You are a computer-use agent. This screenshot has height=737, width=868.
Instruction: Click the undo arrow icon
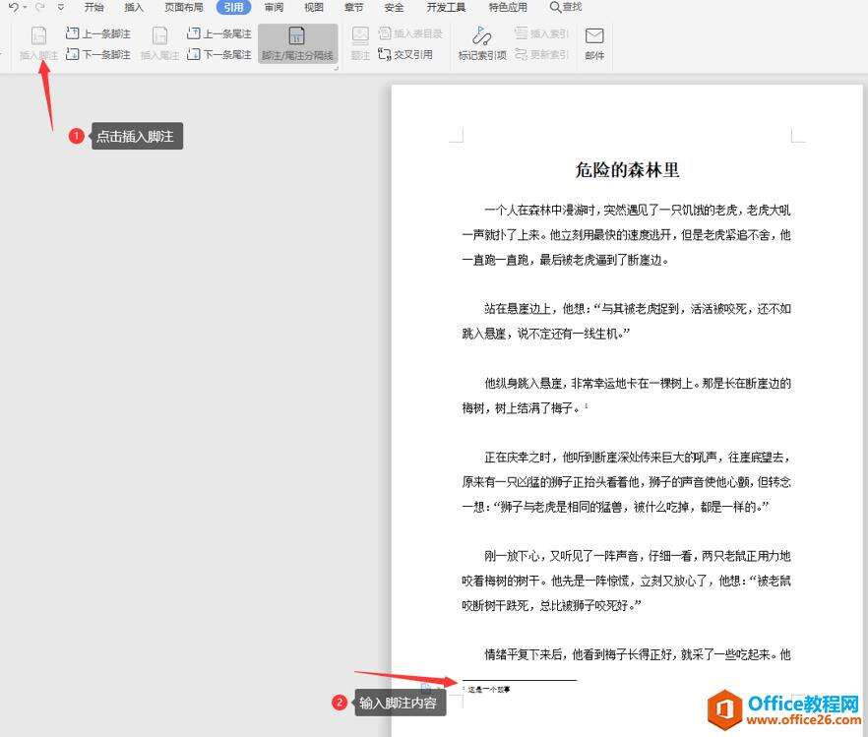pyautogui.click(x=14, y=7)
